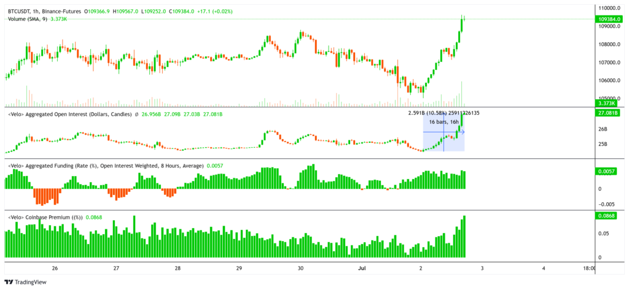The image size is (629, 290).
Task: Click the 0.0057 funding rate tag
Action: coord(606,172)
